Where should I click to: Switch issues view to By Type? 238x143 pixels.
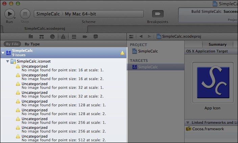32,44
